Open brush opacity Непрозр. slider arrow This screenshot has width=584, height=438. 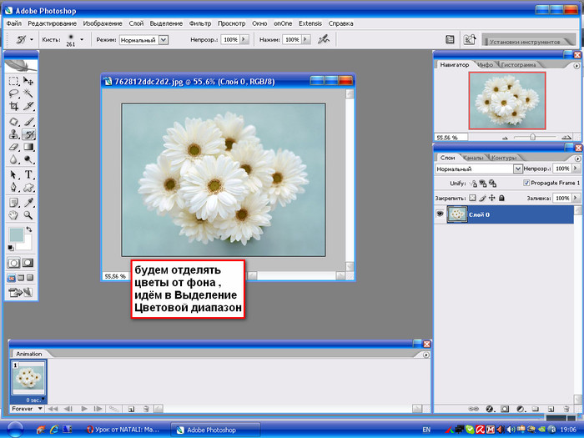pyautogui.click(x=244, y=39)
